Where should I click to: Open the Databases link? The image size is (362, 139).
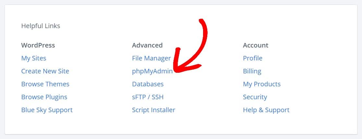click(x=148, y=84)
